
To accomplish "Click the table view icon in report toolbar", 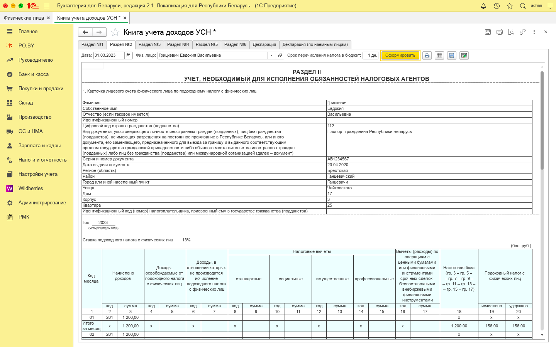I will (439, 56).
